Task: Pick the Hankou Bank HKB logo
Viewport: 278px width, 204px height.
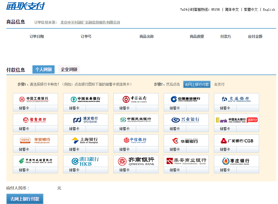Action: click(86, 161)
